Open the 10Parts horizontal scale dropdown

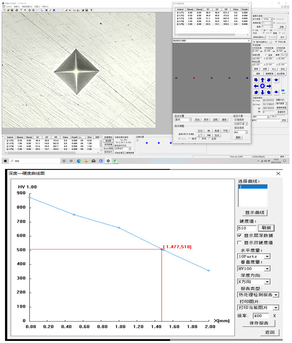coord(267,256)
